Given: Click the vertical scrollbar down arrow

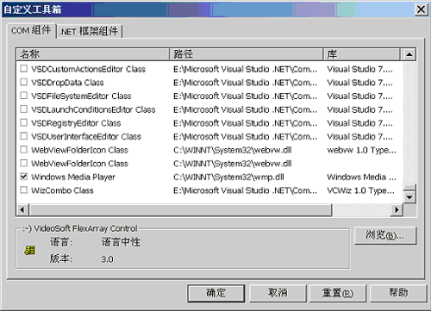Looking at the screenshot, I should [x=409, y=197].
